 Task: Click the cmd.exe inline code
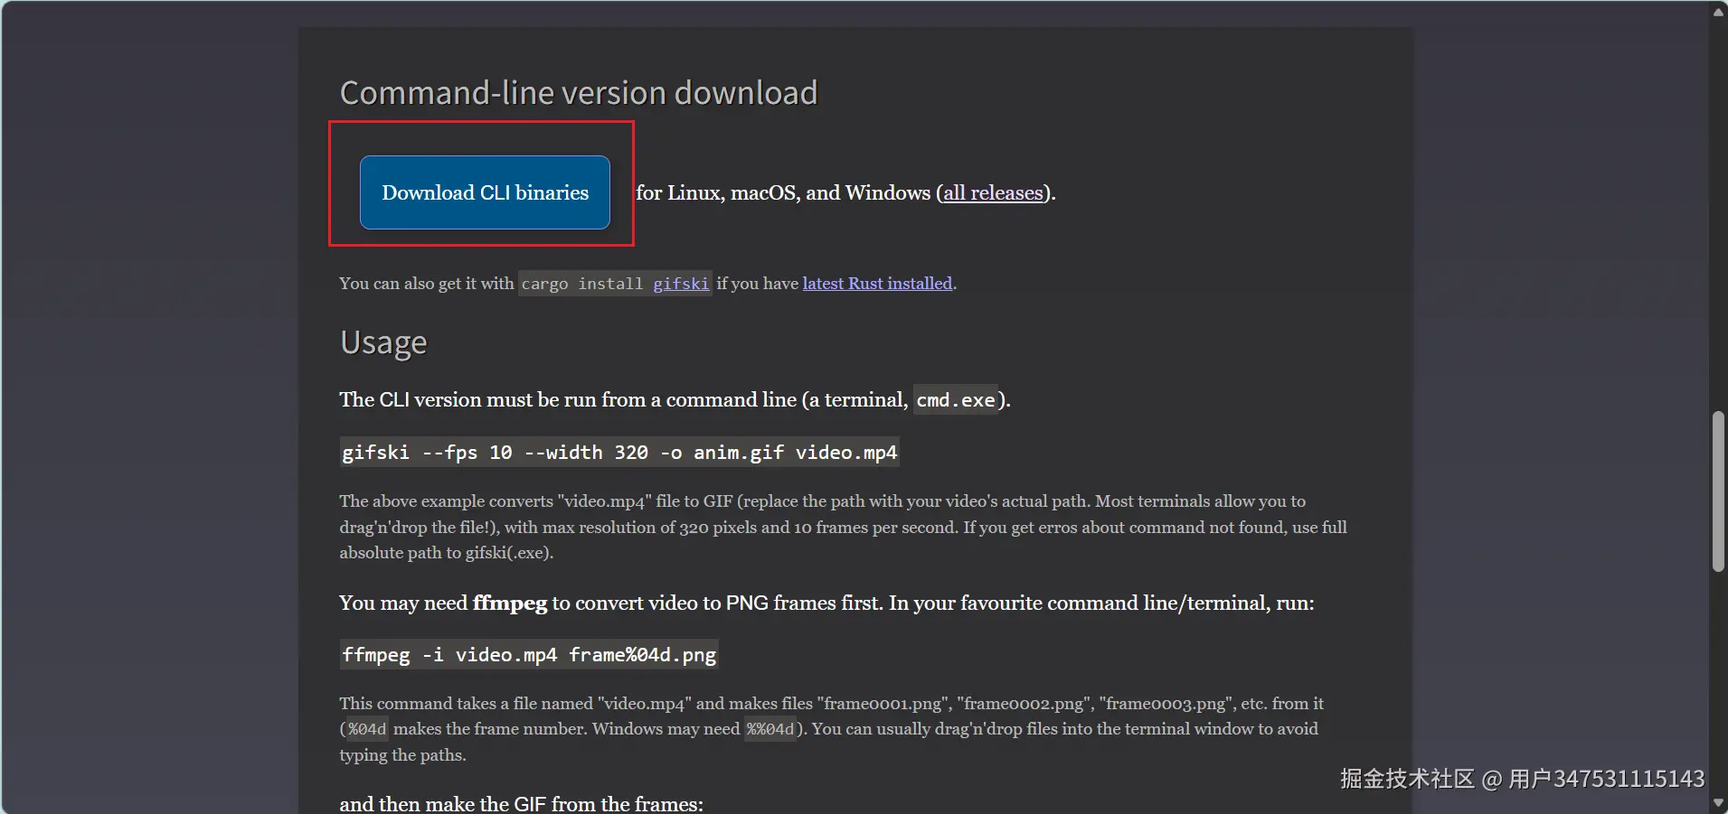(x=956, y=400)
